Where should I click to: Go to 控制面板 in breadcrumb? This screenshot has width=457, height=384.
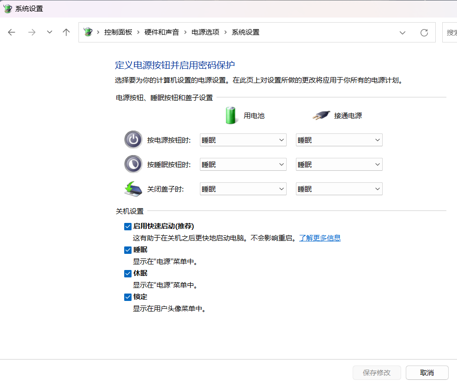coord(118,32)
